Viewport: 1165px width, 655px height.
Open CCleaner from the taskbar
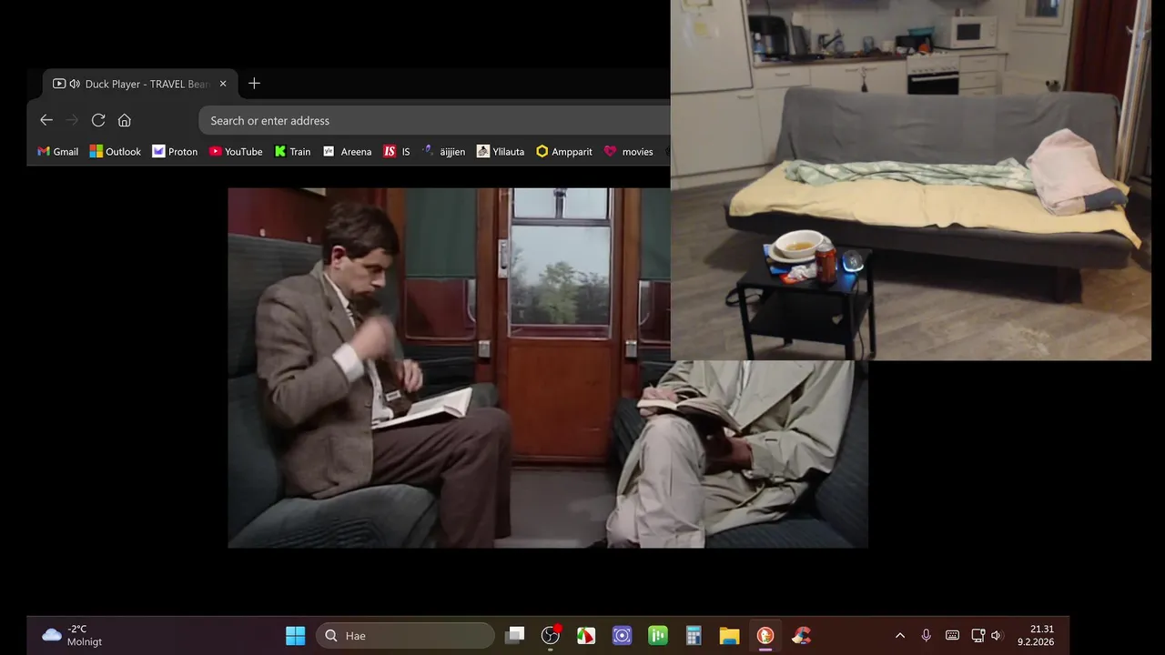(x=801, y=636)
